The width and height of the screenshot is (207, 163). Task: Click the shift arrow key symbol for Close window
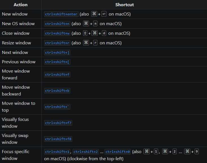[x=85, y=33]
